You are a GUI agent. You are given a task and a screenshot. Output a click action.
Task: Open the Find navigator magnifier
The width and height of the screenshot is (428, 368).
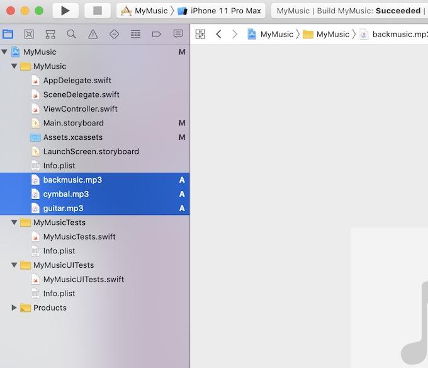tap(72, 34)
